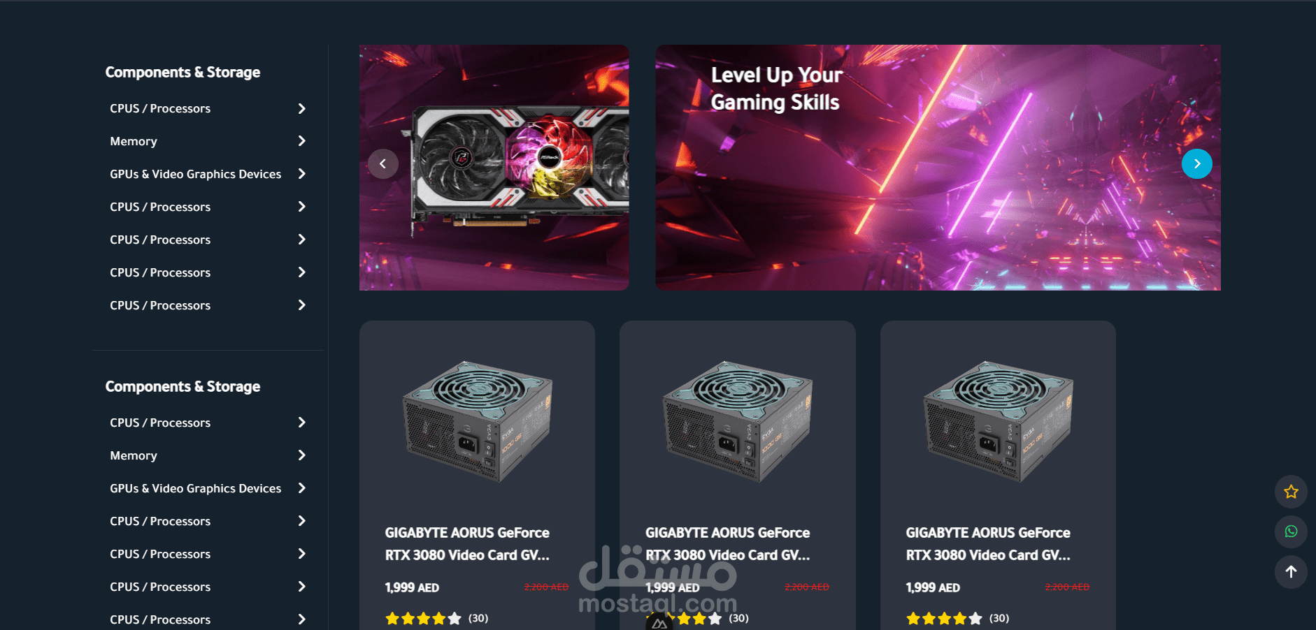Open the WhatsApp chat floating icon

point(1291,532)
